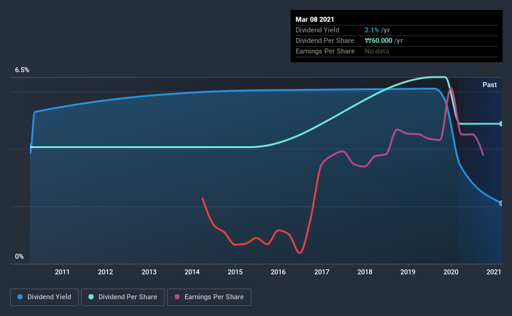Click the 2014 x-axis label
512x316 pixels.
point(192,272)
